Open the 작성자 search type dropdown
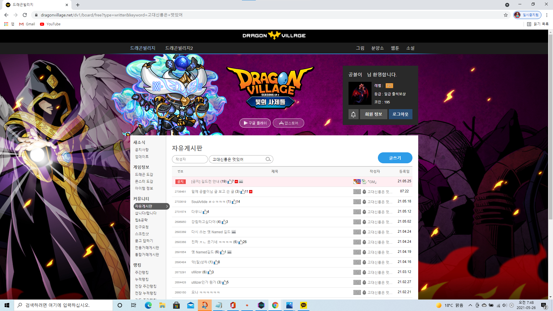 [x=190, y=159]
